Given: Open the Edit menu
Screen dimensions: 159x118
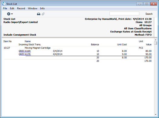Looking at the screenshot, I should (x=12, y=8).
